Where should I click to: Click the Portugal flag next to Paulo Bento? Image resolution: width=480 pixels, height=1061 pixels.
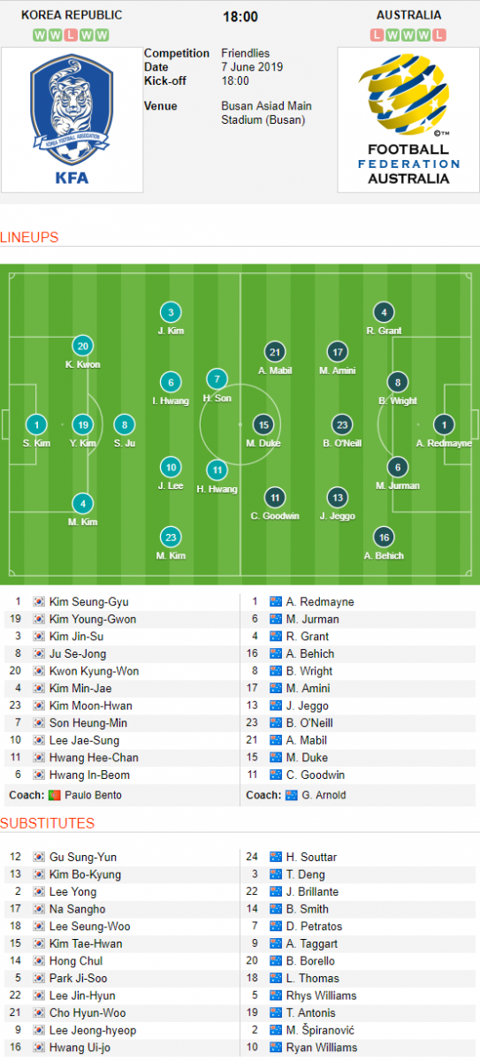pyautogui.click(x=55, y=795)
